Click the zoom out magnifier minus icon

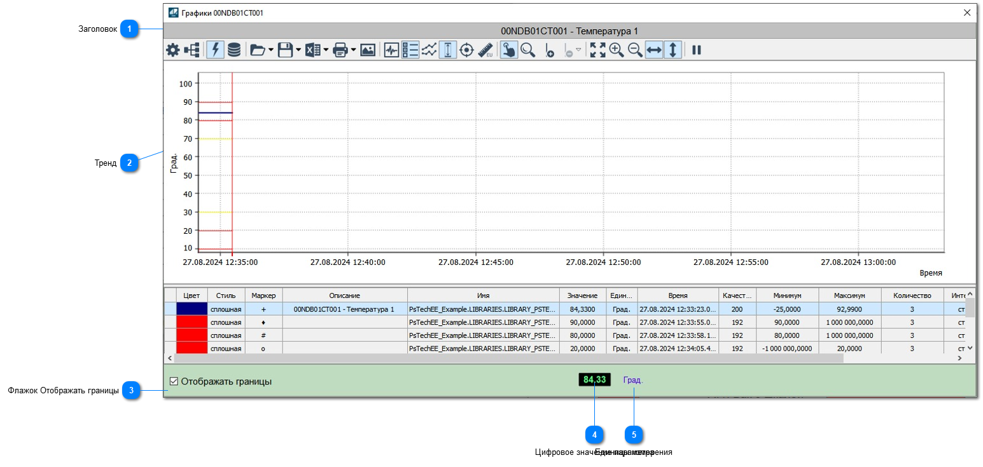point(635,50)
